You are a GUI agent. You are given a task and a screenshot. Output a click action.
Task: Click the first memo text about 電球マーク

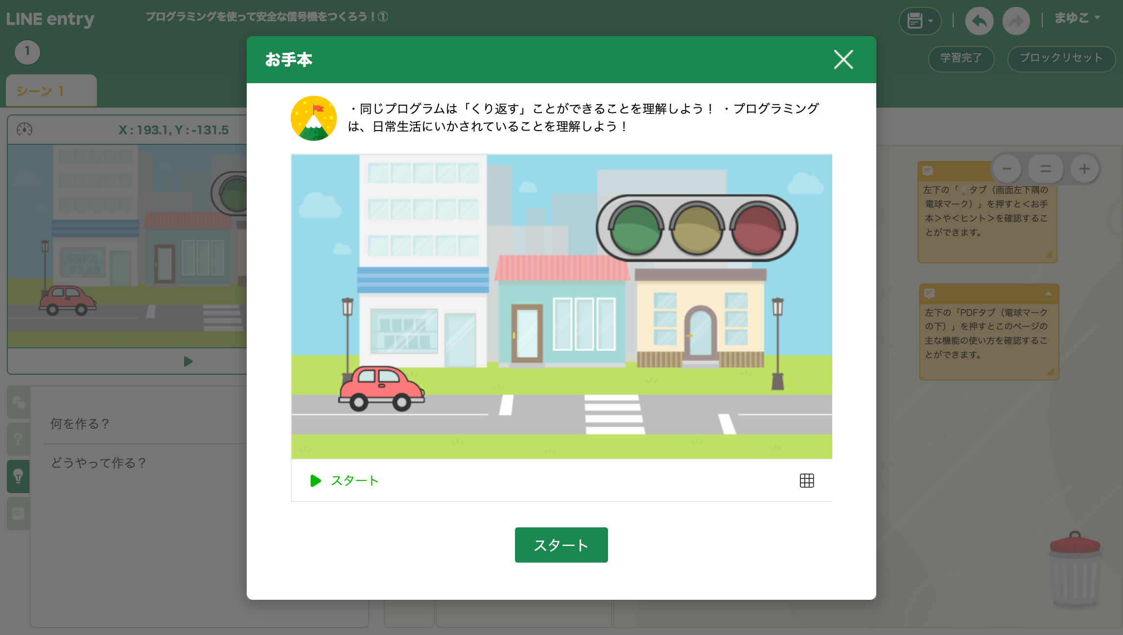click(x=986, y=211)
